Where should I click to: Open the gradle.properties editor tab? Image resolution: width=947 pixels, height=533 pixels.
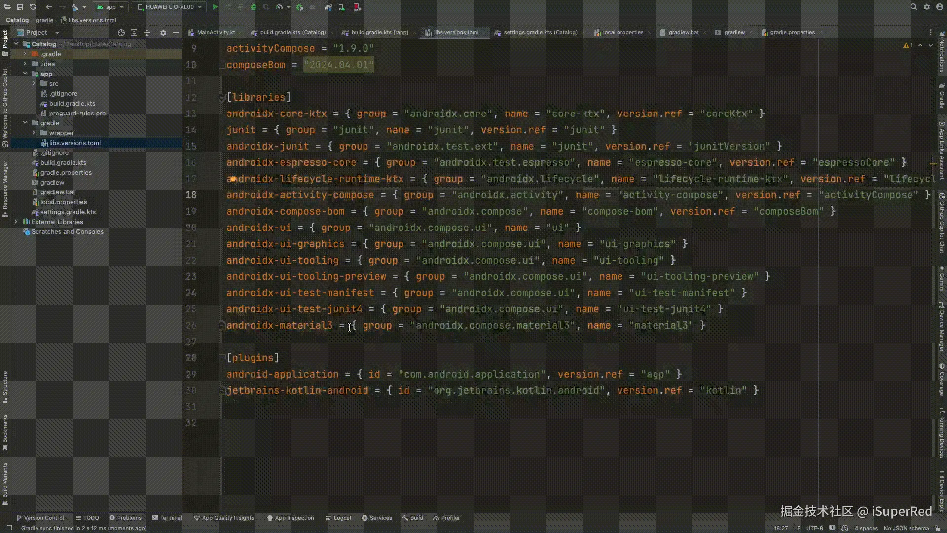[792, 32]
